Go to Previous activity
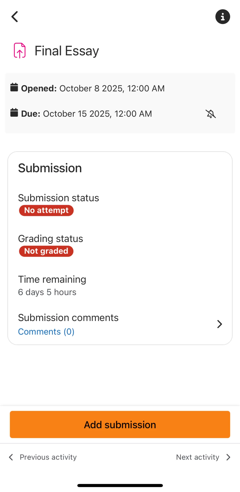The image size is (240, 492). point(48,457)
